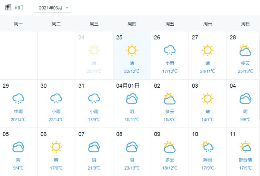
Task: Click the sunny icon on day 25
Action: [x=132, y=50]
